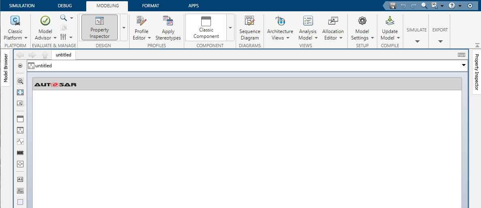Screen dimensions: 481x208
Task: Open the Classic Component gallery dropdown
Action: pyautogui.click(x=230, y=27)
